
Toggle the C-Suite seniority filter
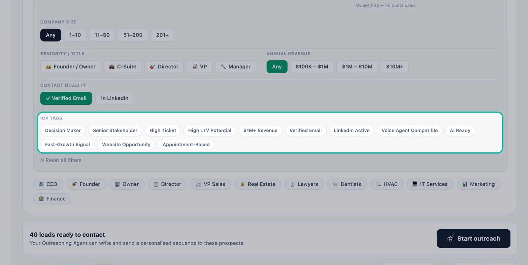coord(123,66)
